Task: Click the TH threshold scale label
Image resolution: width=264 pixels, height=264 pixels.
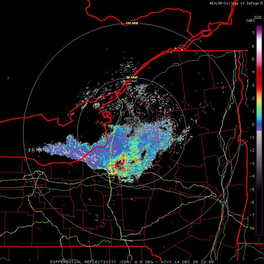Action: pos(252,229)
